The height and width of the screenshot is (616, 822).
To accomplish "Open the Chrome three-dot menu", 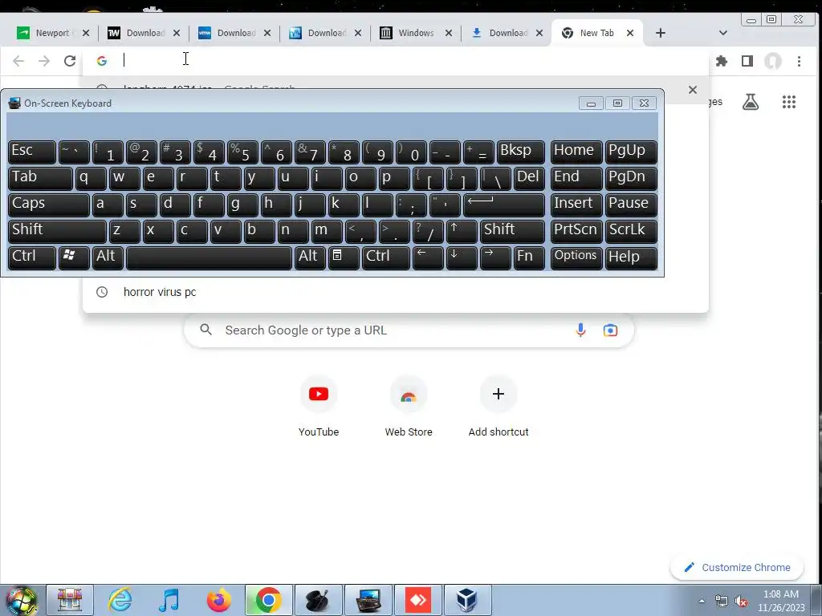I will [799, 61].
